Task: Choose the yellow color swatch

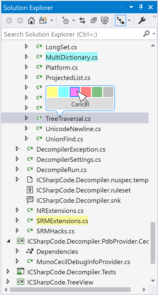Action: pos(52,92)
